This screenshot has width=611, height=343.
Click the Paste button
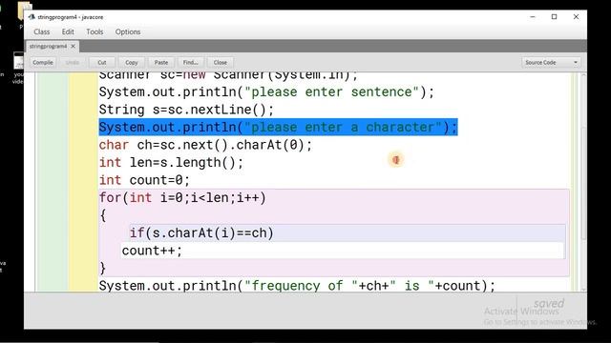click(x=161, y=63)
